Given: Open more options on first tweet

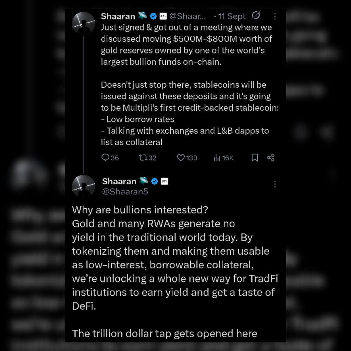Looking at the screenshot, I should point(275,16).
